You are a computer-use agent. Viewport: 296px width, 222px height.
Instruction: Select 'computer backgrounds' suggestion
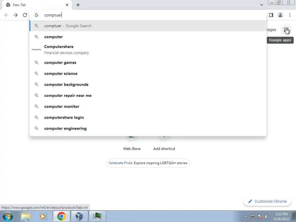tap(148, 84)
